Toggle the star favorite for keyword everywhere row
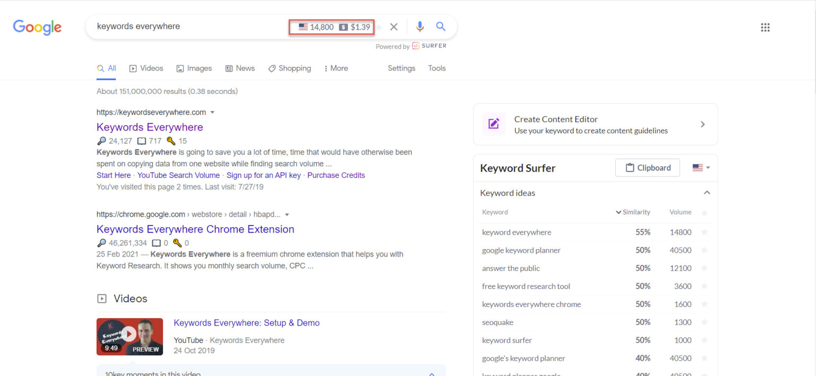This screenshot has height=376, width=816. (x=704, y=232)
